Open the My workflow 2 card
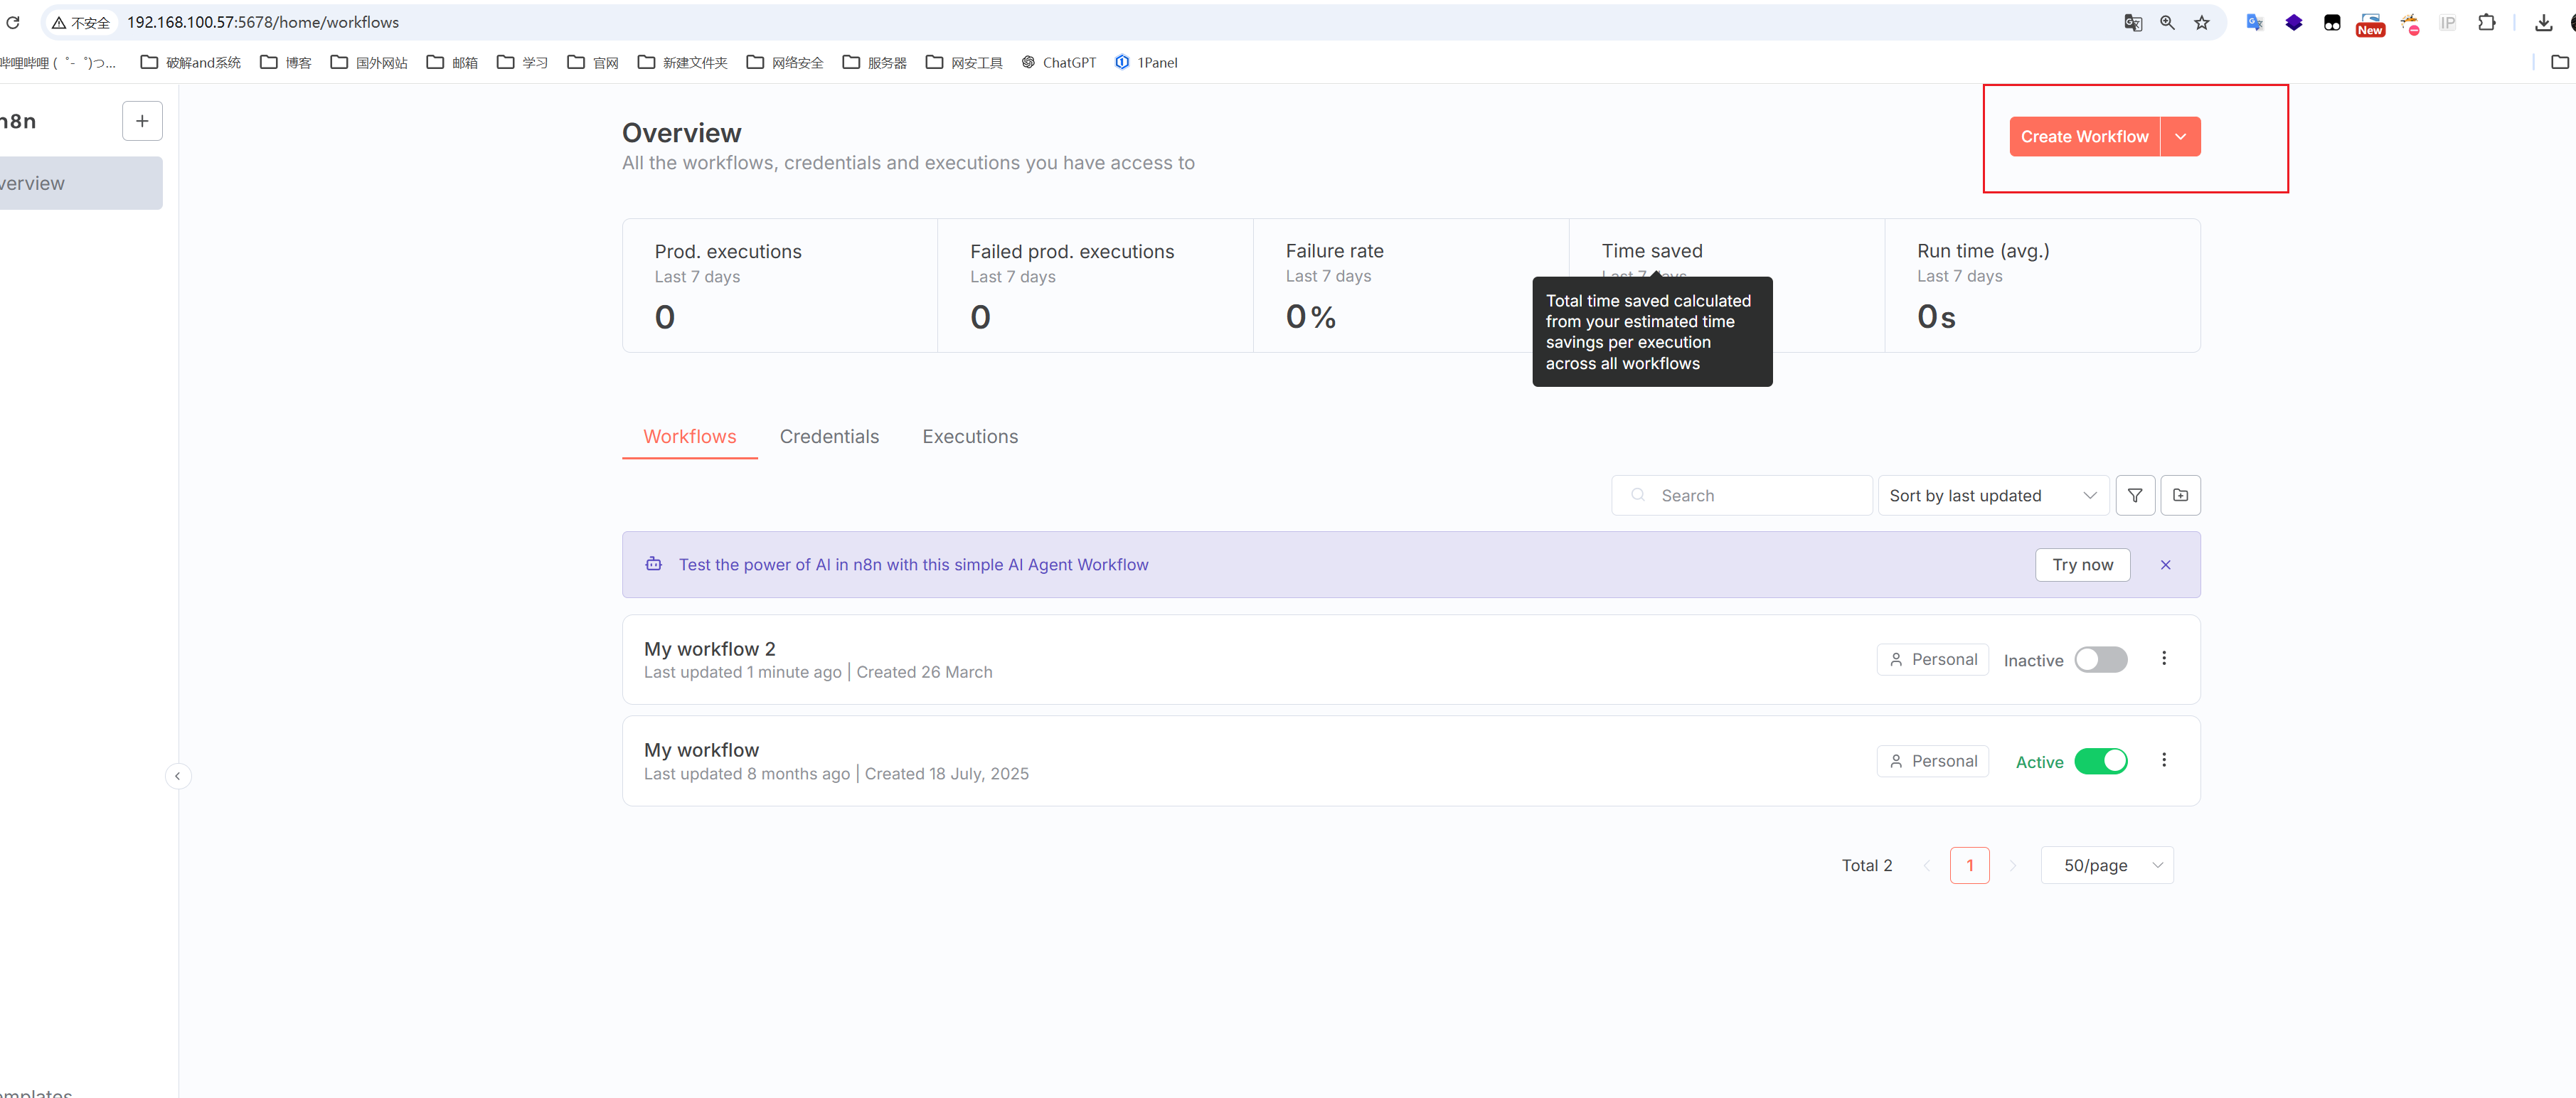Screen dimensions: 2576x1098 tap(709, 649)
